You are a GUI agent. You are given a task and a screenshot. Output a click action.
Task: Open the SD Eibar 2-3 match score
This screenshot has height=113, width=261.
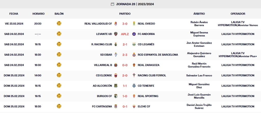pyautogui.click(x=125, y=55)
